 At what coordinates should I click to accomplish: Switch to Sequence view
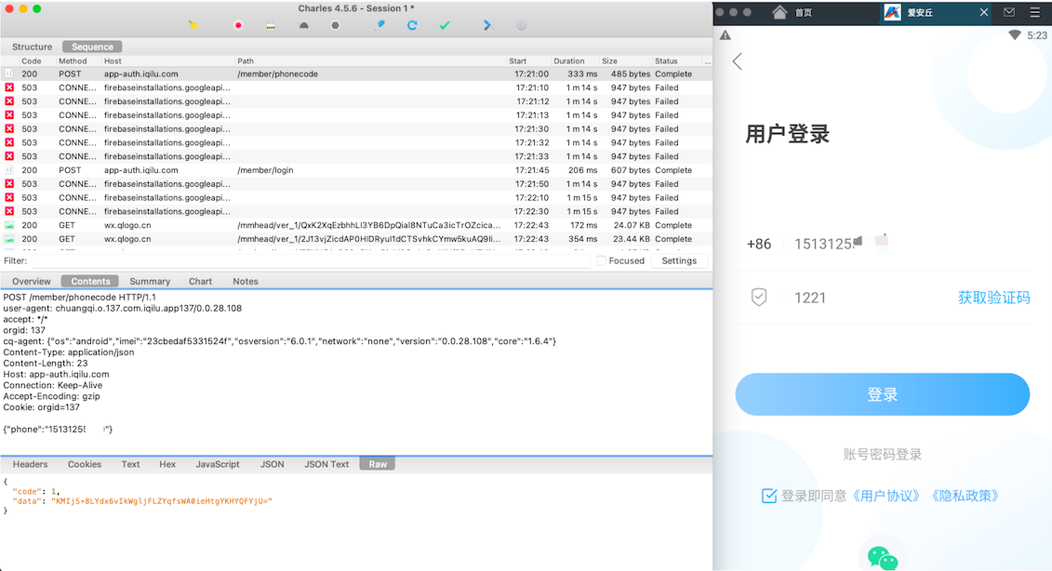coord(93,47)
